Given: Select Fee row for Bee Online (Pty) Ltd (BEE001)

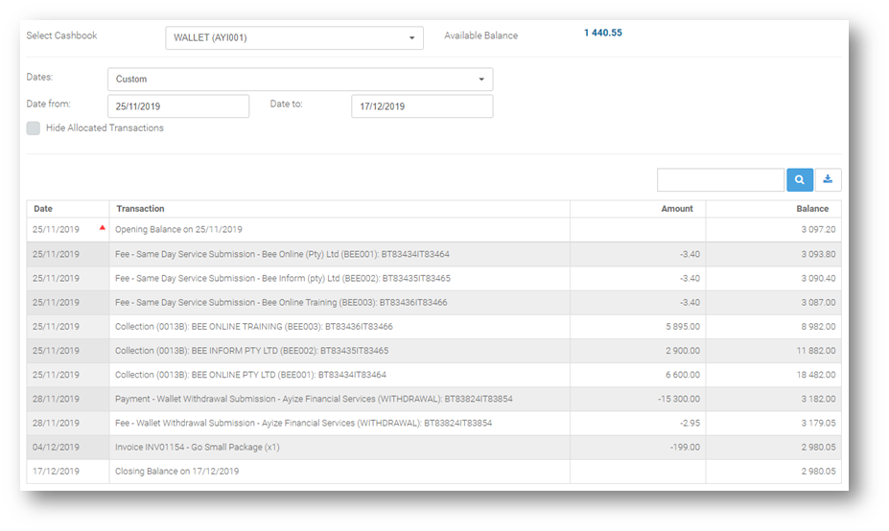Looking at the screenshot, I should [433, 254].
